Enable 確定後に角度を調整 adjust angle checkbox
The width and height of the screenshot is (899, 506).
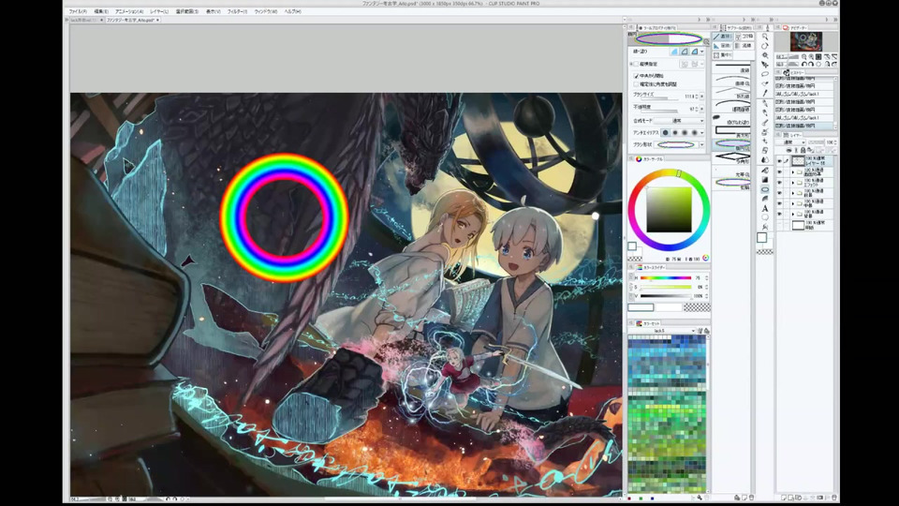click(636, 84)
